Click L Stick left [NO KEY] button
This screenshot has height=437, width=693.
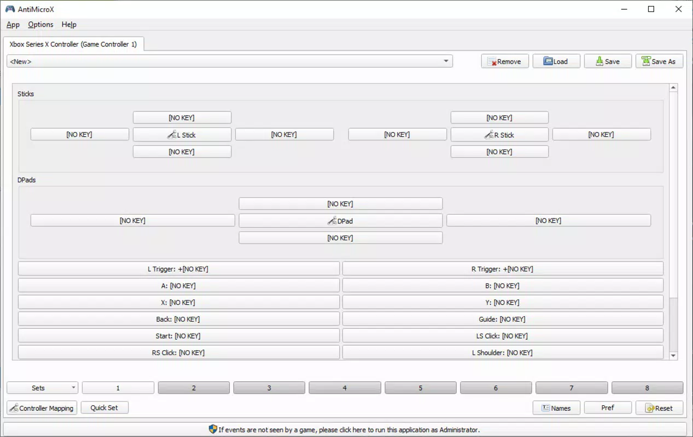[x=80, y=134]
